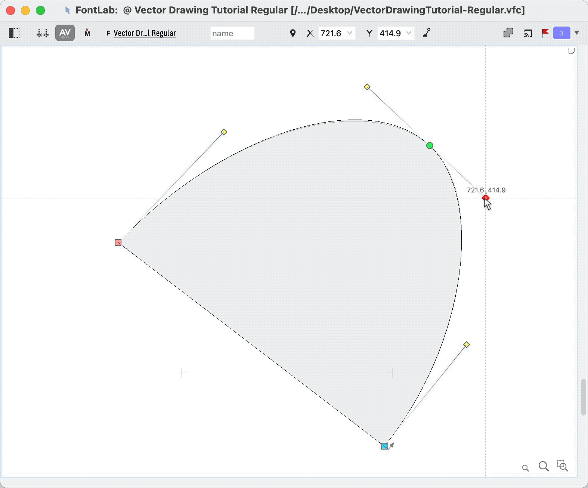Viewport: 588px width, 488px height.
Task: Click the vertical scrollbar thumb
Action: click(583, 397)
